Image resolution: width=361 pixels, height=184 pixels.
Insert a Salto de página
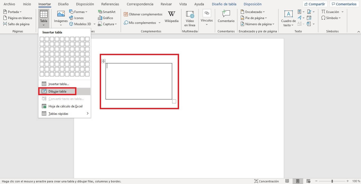16,24
